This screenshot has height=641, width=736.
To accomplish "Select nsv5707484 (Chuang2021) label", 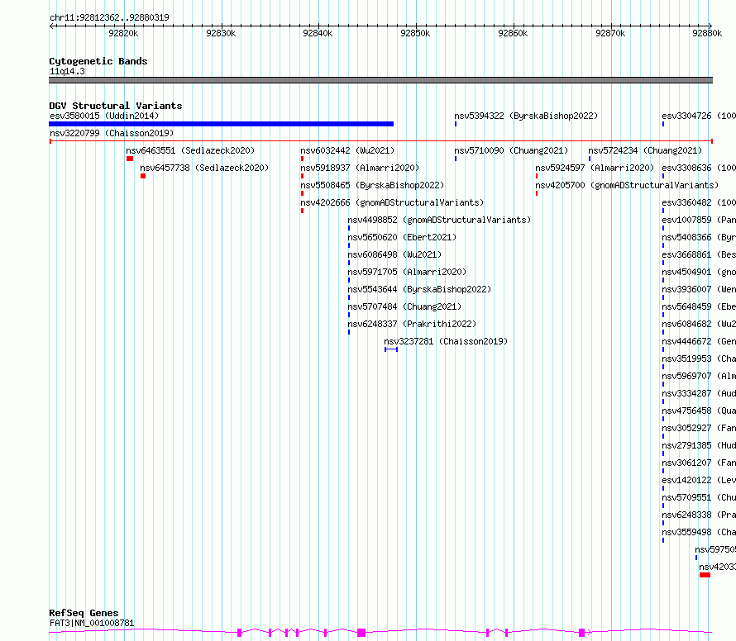I will pyautogui.click(x=404, y=306).
